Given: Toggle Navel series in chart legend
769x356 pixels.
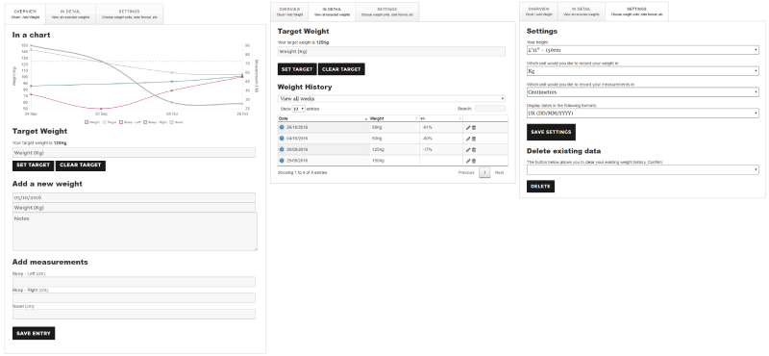Looking at the screenshot, I should tap(176, 122).
